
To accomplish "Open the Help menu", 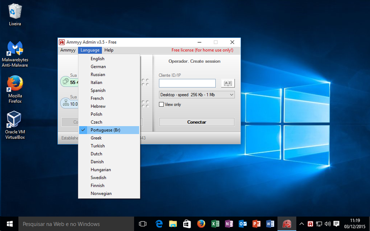I will pos(109,50).
